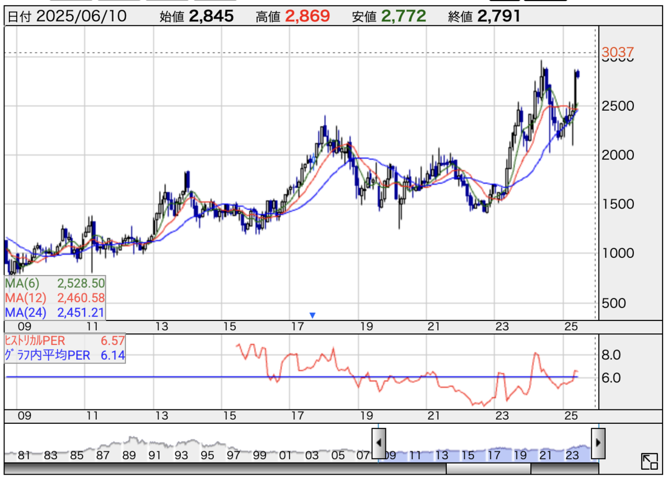672x477 pixels.
Task: Click the 8.0 PER axis label
Action: (612, 355)
